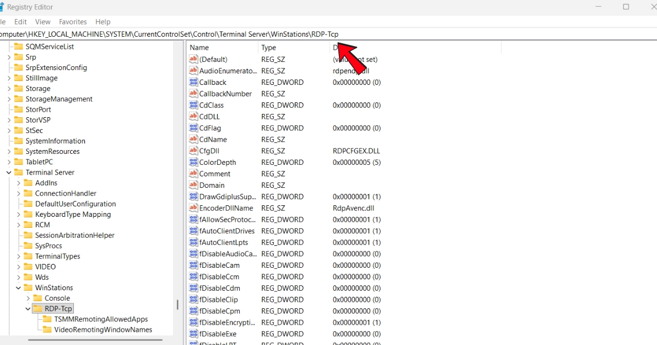Collapse the Terminal Server tree node
Screen dimensions: 657x345
coord(9,173)
